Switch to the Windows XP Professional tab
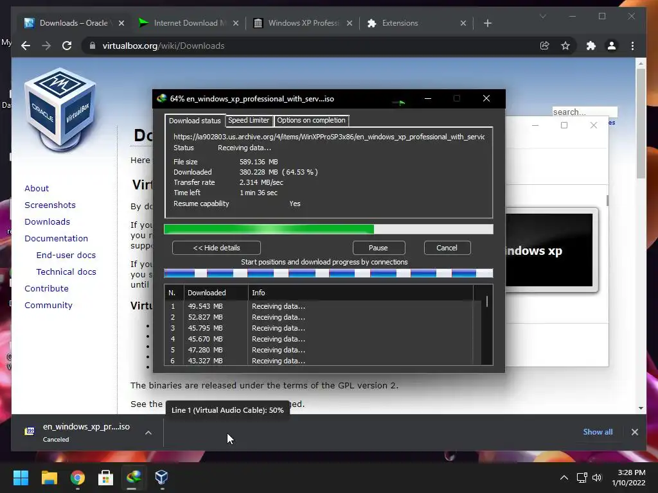Screen dimensions: 658x493 click(x=303, y=23)
